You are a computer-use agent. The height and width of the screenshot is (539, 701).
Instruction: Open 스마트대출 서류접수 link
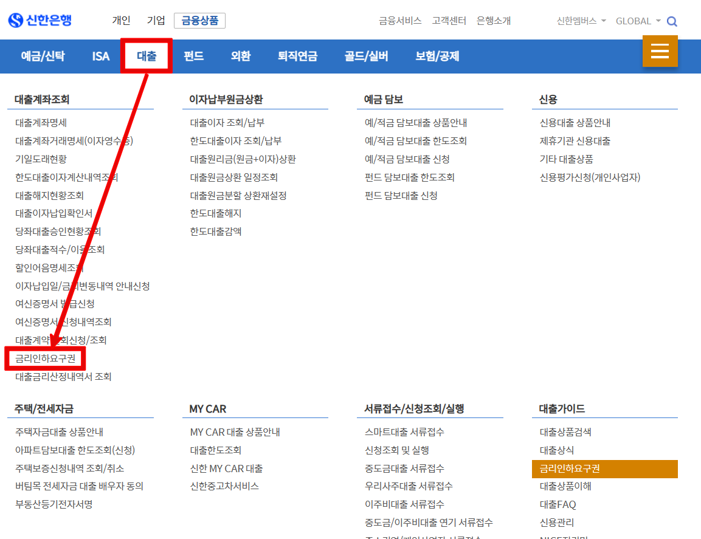click(404, 432)
